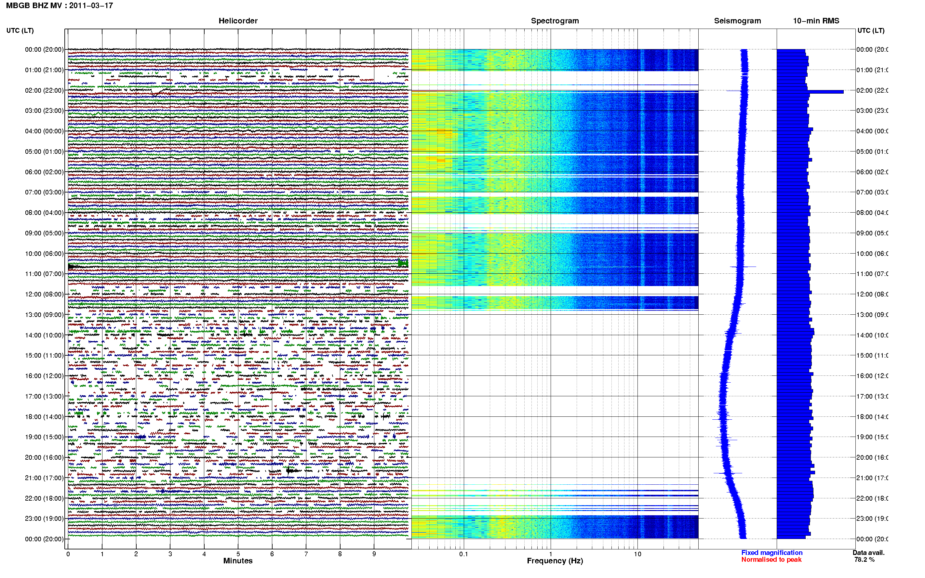The height and width of the screenshot is (578, 925).
Task: Click the Minutes axis title
Action: click(x=238, y=561)
